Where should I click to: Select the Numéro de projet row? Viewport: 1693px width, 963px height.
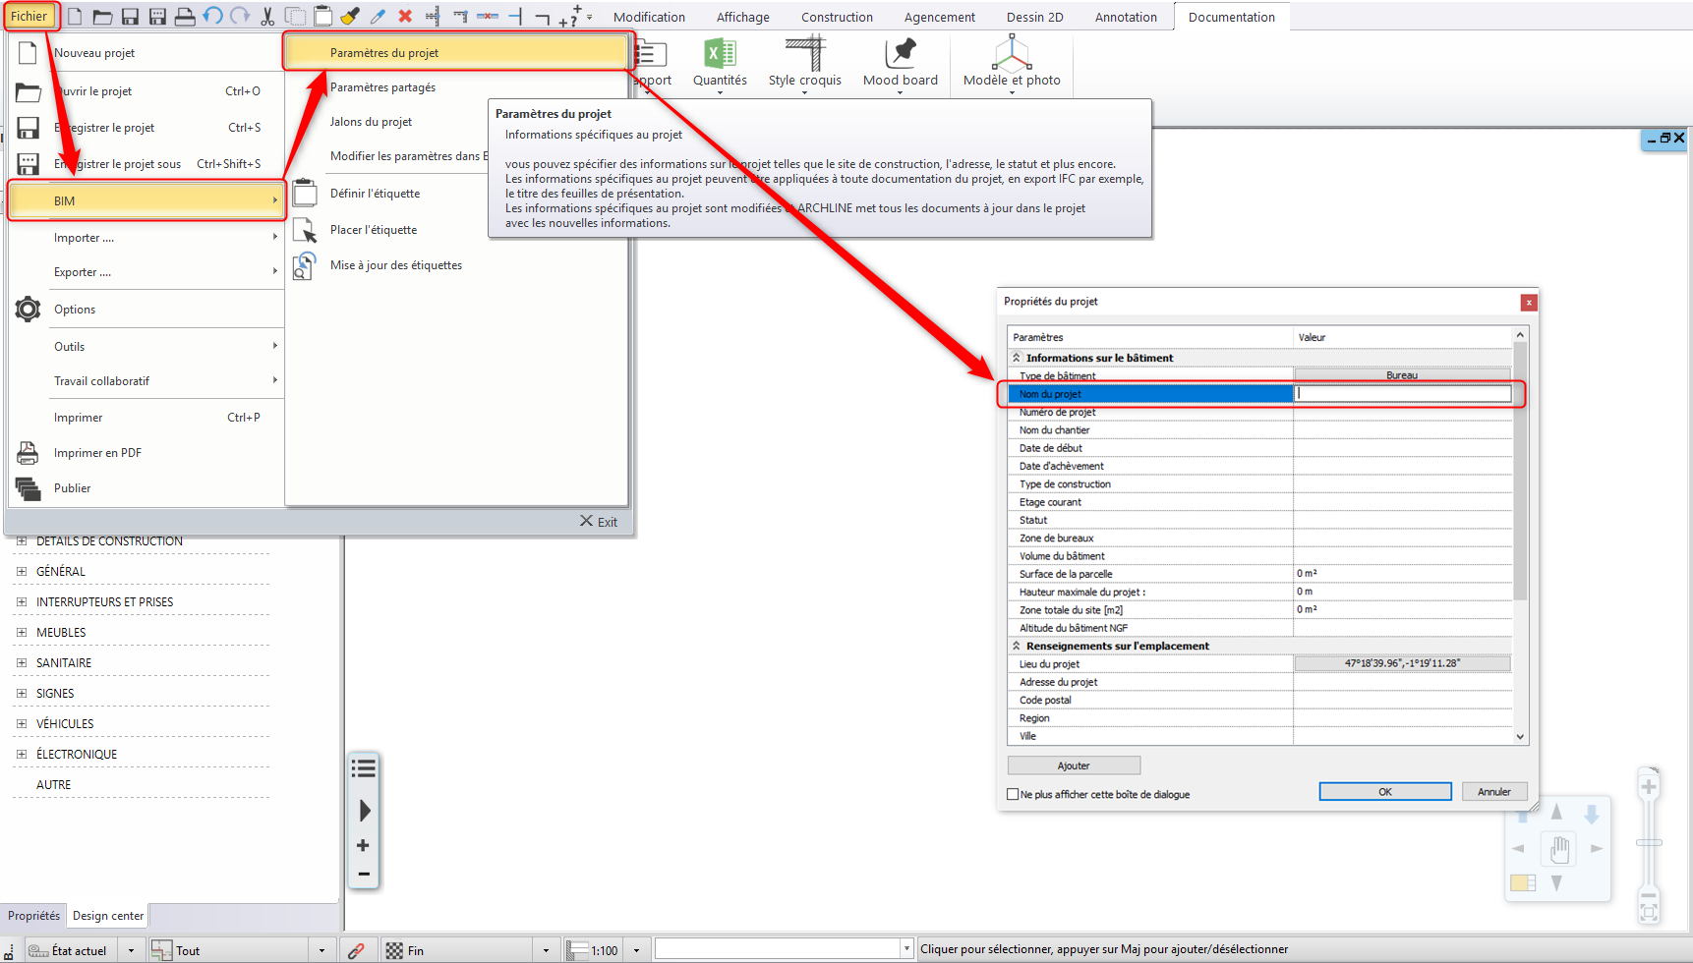click(1259, 412)
